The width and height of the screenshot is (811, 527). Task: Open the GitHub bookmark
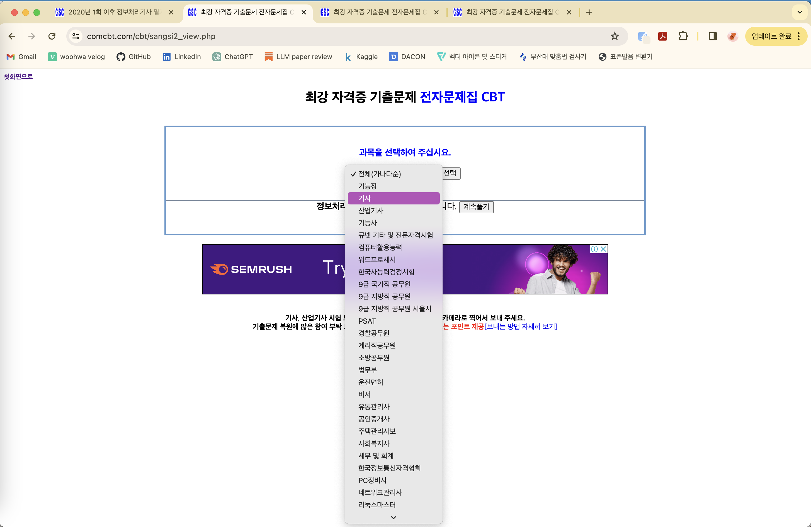133,57
